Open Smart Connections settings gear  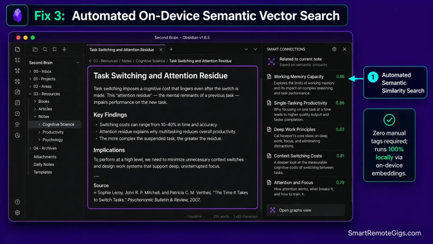[x=334, y=49]
